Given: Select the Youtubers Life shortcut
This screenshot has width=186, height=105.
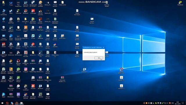Looking at the screenshot, I should coord(11,46).
